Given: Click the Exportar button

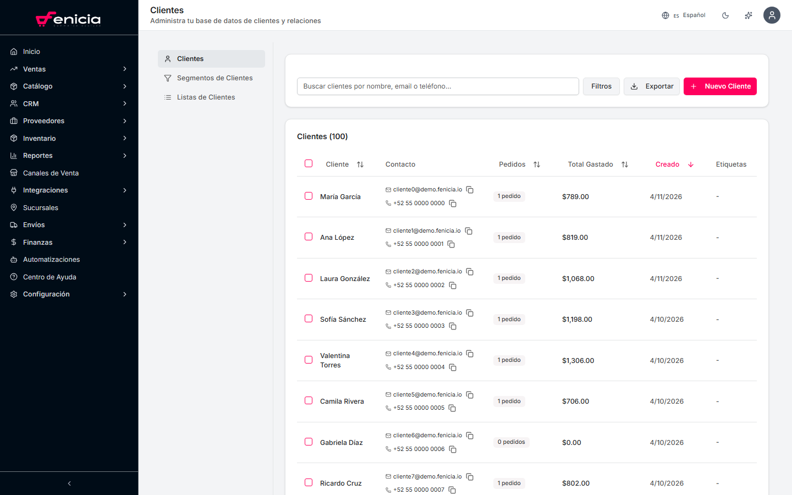Looking at the screenshot, I should (x=651, y=86).
